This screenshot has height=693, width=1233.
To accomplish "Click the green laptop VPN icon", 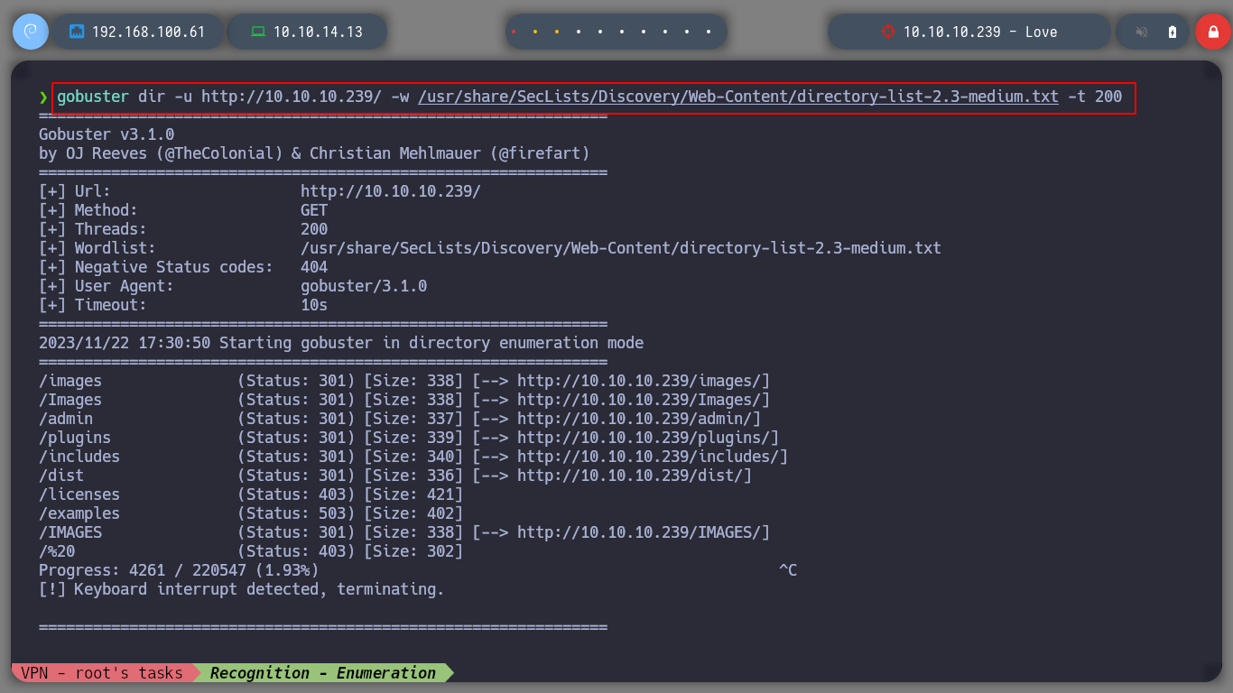I will click(x=258, y=32).
